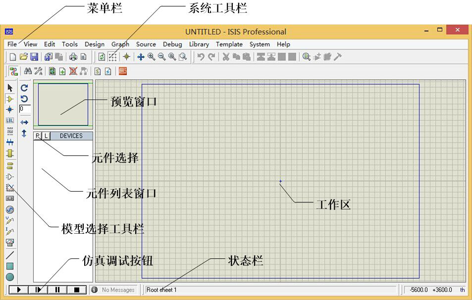Select the zoom to area tool

pyautogui.click(x=183, y=56)
